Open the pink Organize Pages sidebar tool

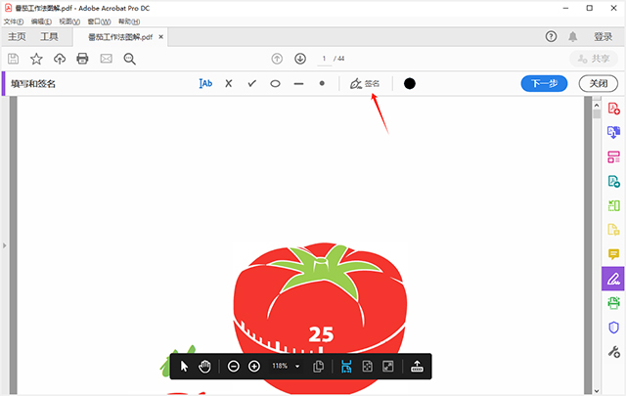click(x=613, y=156)
